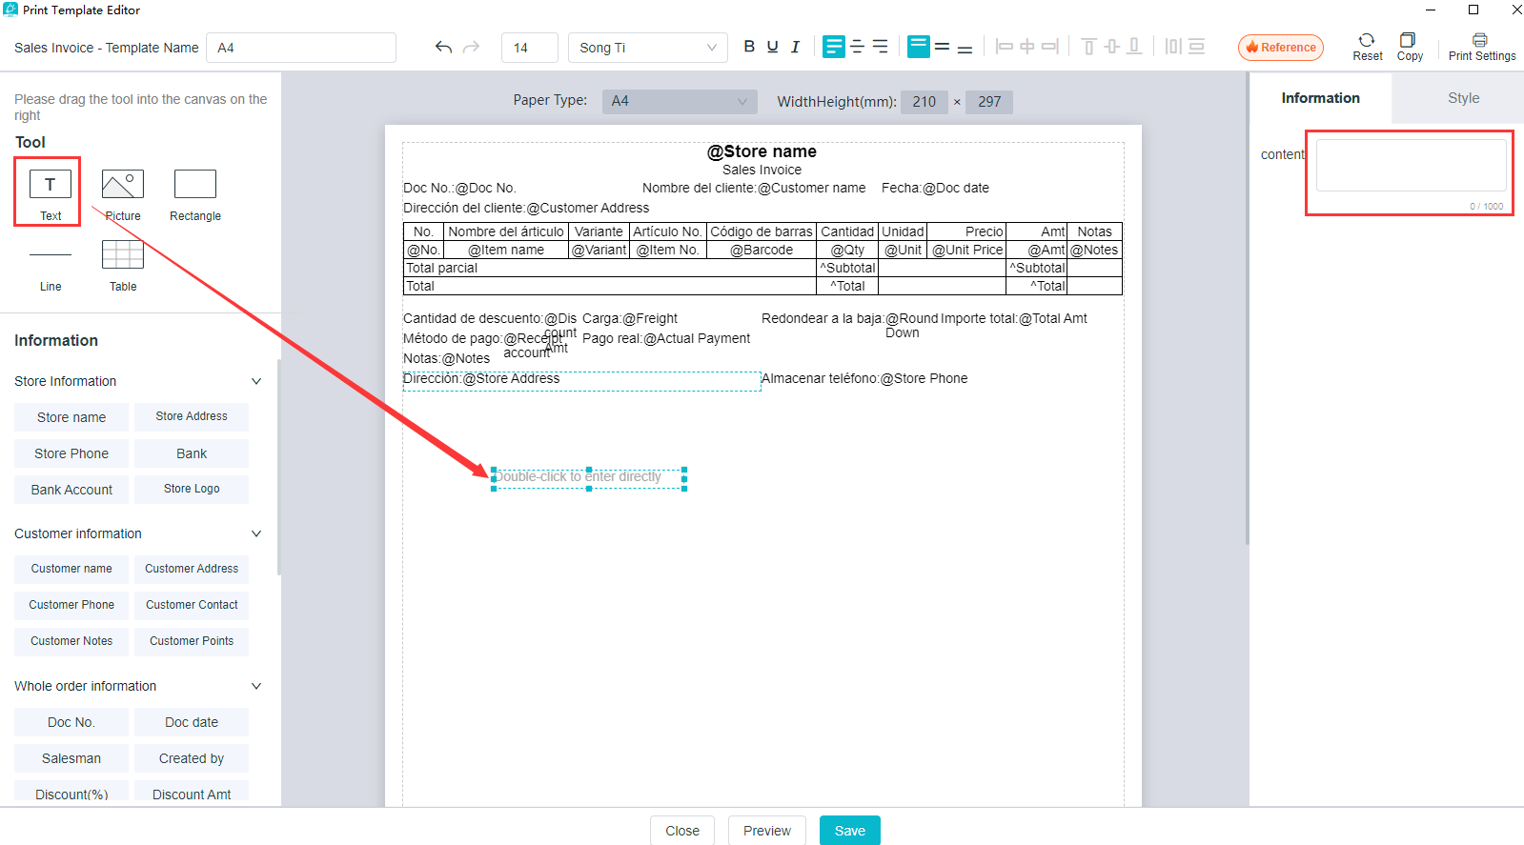Click the Preview button
1524x845 pixels.
(766, 831)
